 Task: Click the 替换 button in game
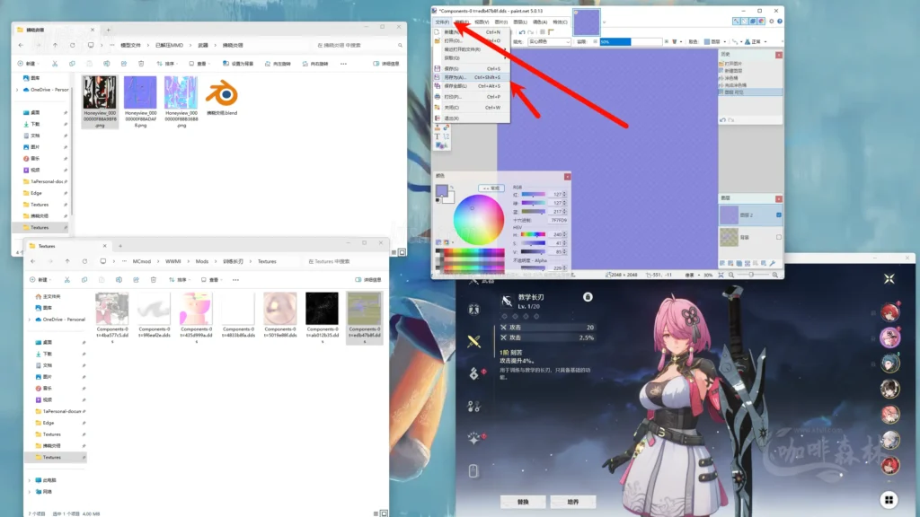coord(523,502)
